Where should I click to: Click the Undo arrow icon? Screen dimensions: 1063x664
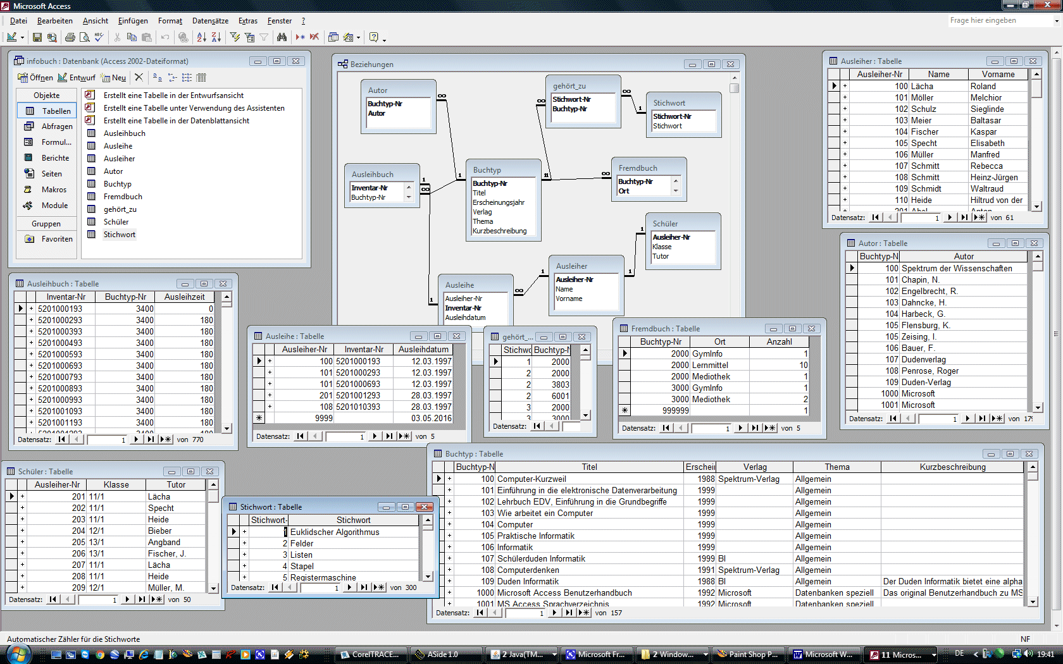165,37
